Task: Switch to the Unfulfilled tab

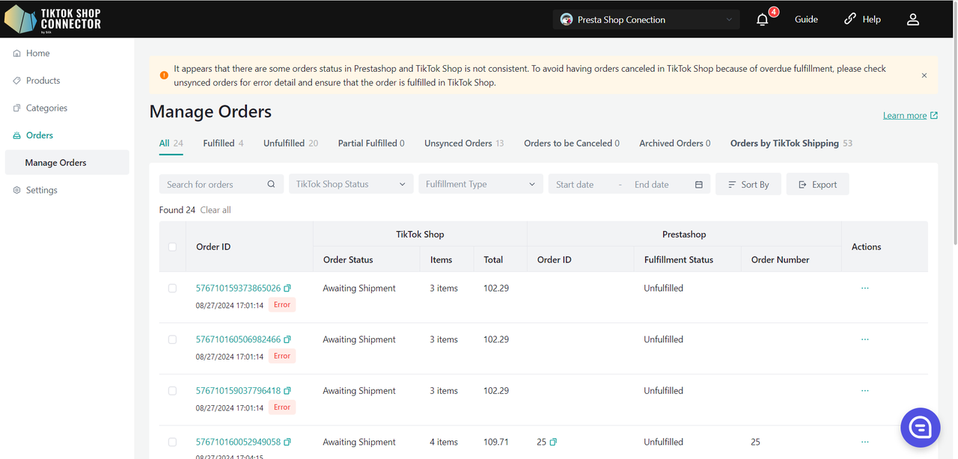Action: [x=290, y=144]
